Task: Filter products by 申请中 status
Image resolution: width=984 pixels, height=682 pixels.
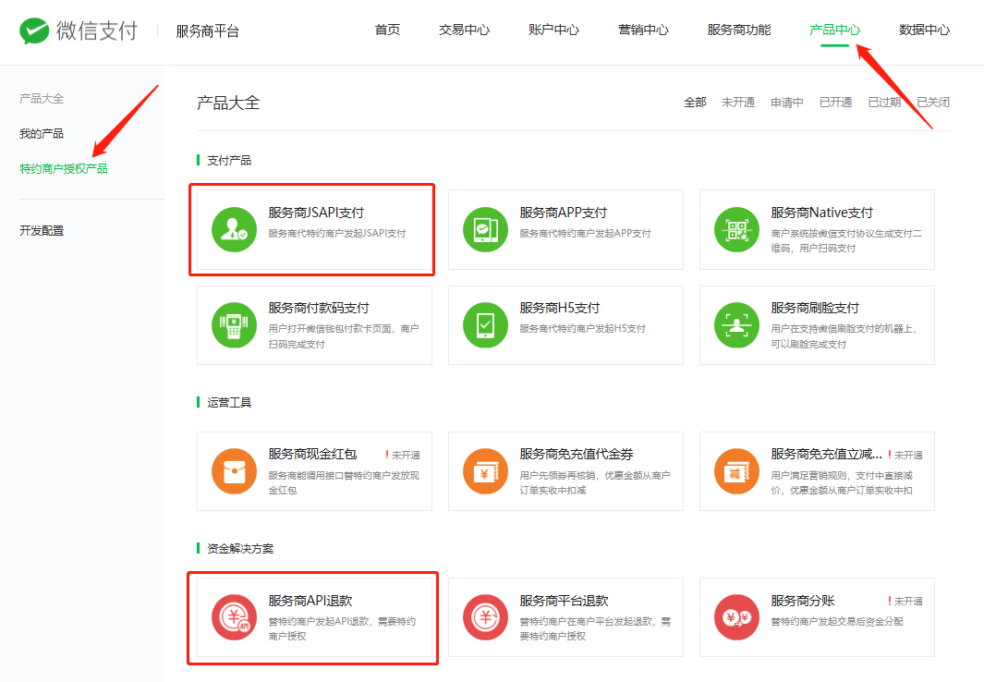Action: point(787,103)
